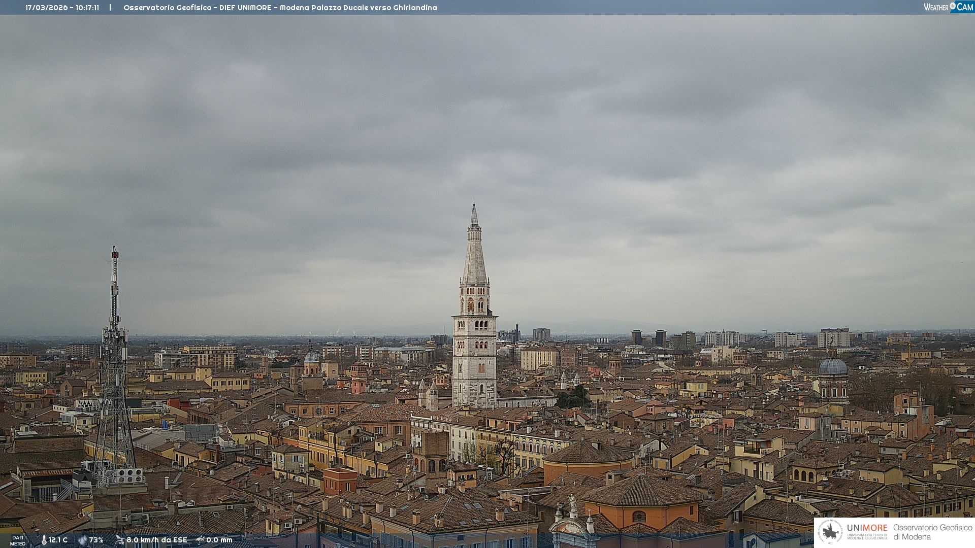Click the UNIMORE text logo
The width and height of the screenshot is (975, 548).
(x=867, y=528)
